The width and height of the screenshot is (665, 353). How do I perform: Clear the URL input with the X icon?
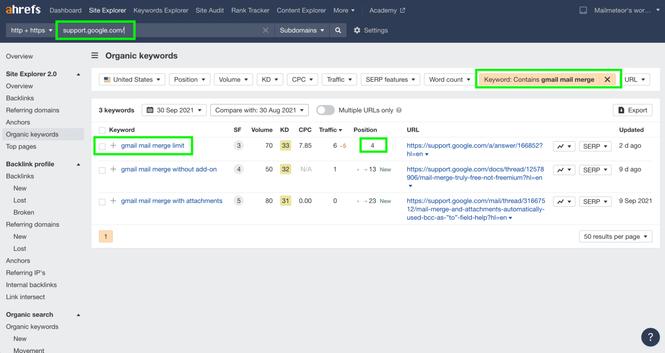pyautogui.click(x=266, y=30)
